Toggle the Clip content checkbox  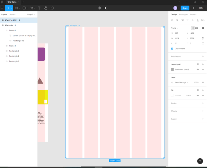(x=172, y=49)
